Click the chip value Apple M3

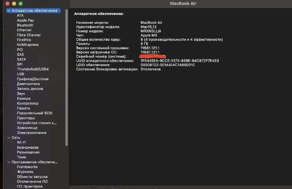tap(149, 35)
